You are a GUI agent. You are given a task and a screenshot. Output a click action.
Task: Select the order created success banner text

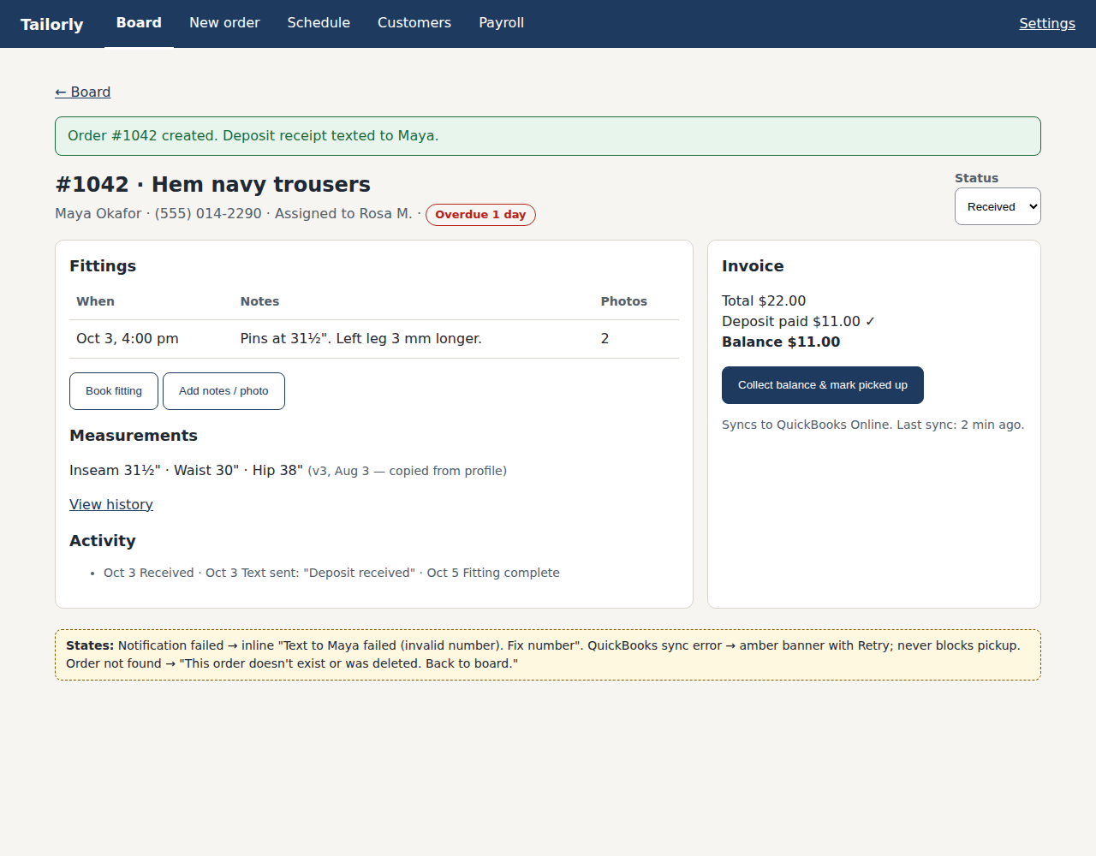(253, 136)
